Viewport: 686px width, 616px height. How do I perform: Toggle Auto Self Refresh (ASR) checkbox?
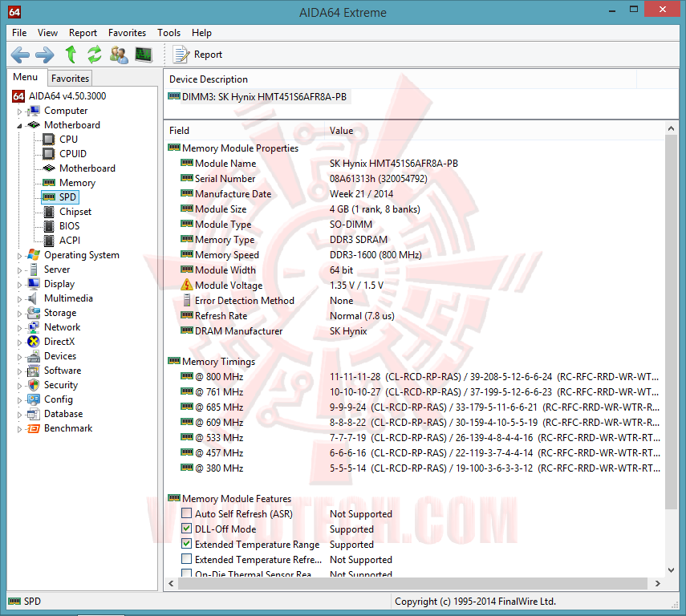pyautogui.click(x=186, y=513)
